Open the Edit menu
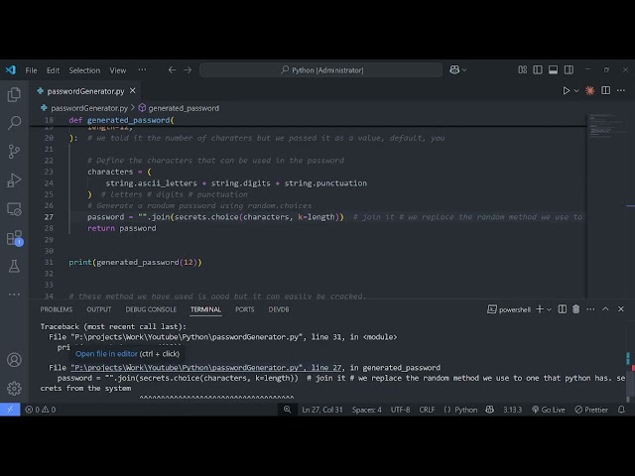635x476 pixels. [x=53, y=70]
